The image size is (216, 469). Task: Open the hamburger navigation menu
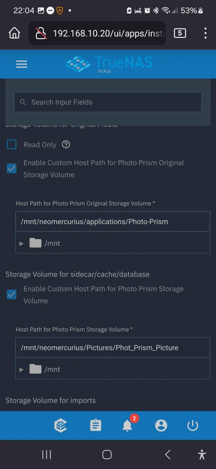pyautogui.click(x=21, y=64)
